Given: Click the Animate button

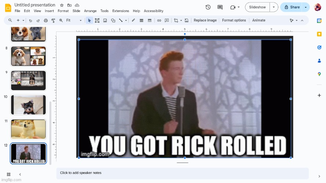Looking at the screenshot, I should click(259, 20).
